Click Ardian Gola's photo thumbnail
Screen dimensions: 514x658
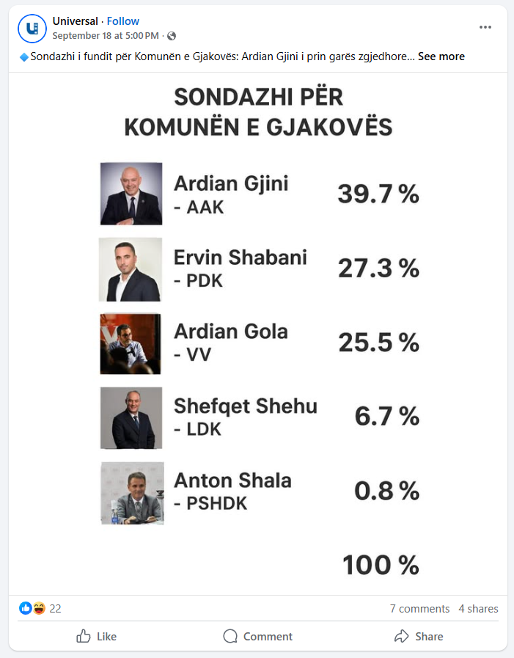(x=130, y=344)
